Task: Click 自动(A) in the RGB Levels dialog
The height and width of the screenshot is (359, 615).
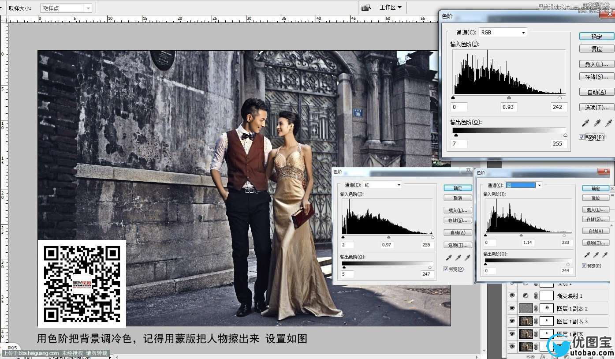Action: coord(596,92)
